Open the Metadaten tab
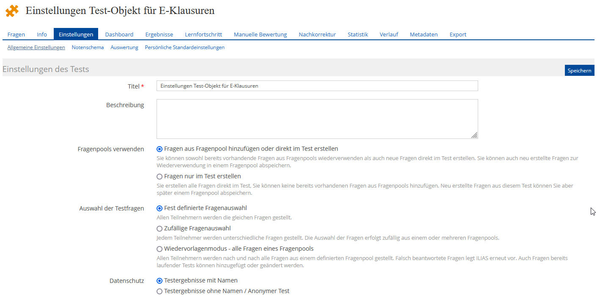This screenshot has height=299, width=600. (x=424, y=34)
